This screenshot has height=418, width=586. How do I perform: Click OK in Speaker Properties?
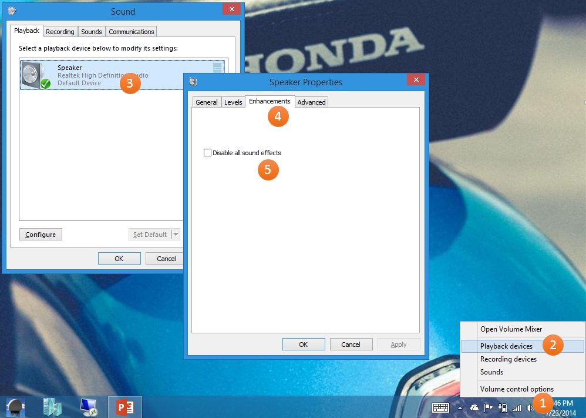(304, 345)
